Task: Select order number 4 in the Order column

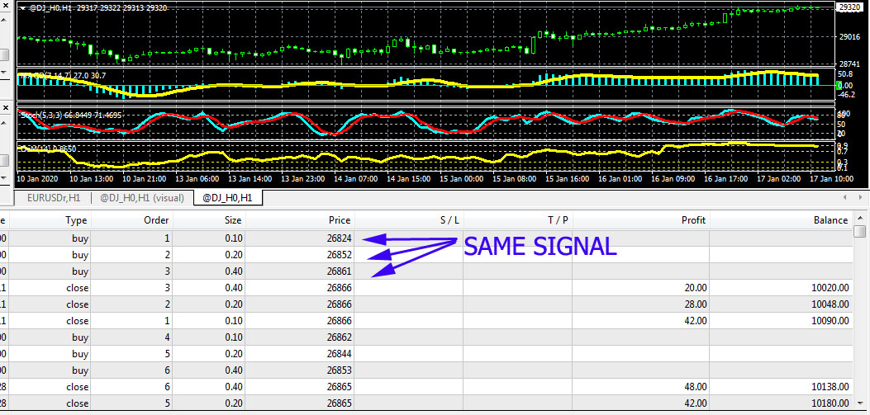Action: pos(166,337)
